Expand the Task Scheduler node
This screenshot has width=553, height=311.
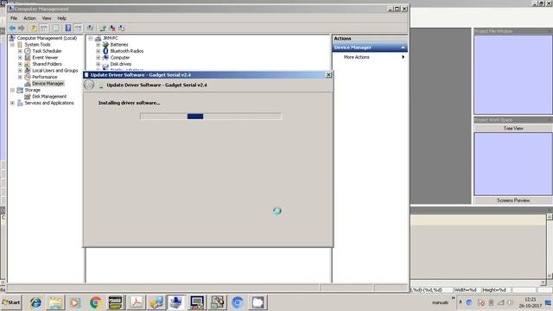20,51
